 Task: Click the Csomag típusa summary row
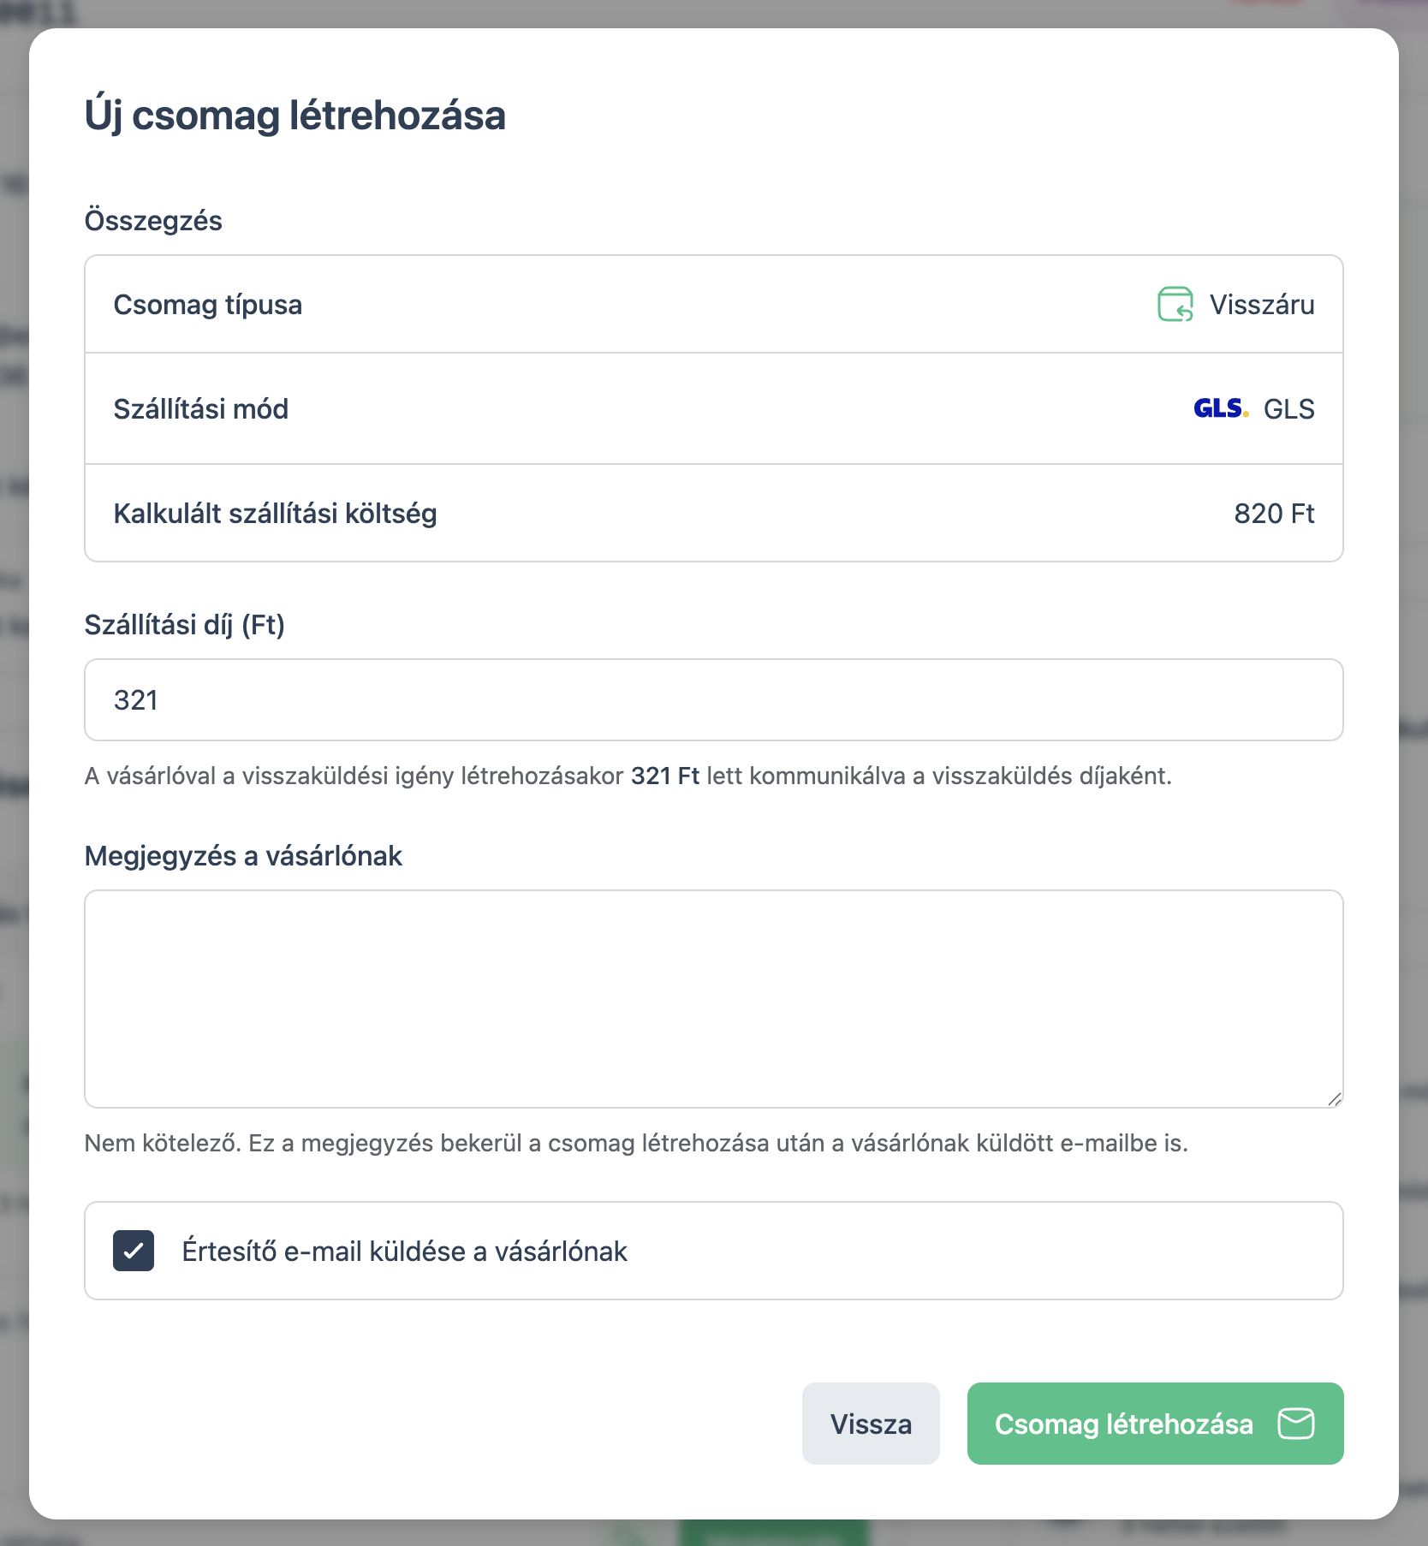(x=714, y=304)
